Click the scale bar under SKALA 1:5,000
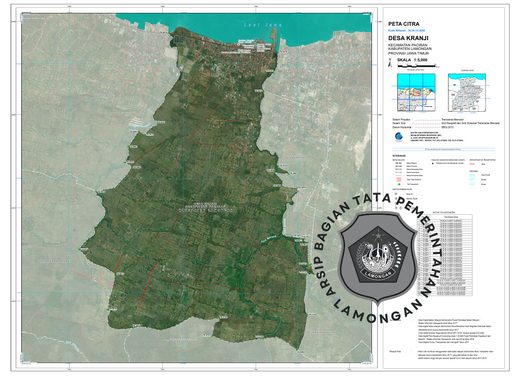The image size is (523, 378). [416, 66]
